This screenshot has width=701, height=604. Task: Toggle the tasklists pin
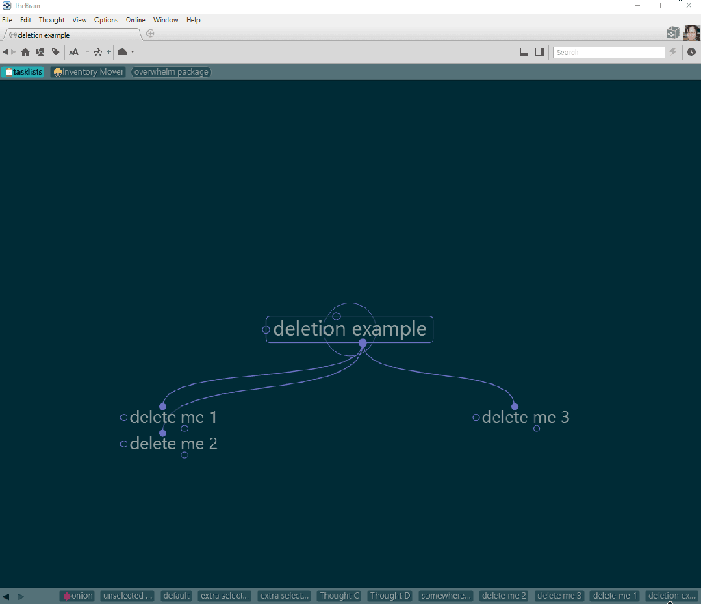tap(23, 72)
